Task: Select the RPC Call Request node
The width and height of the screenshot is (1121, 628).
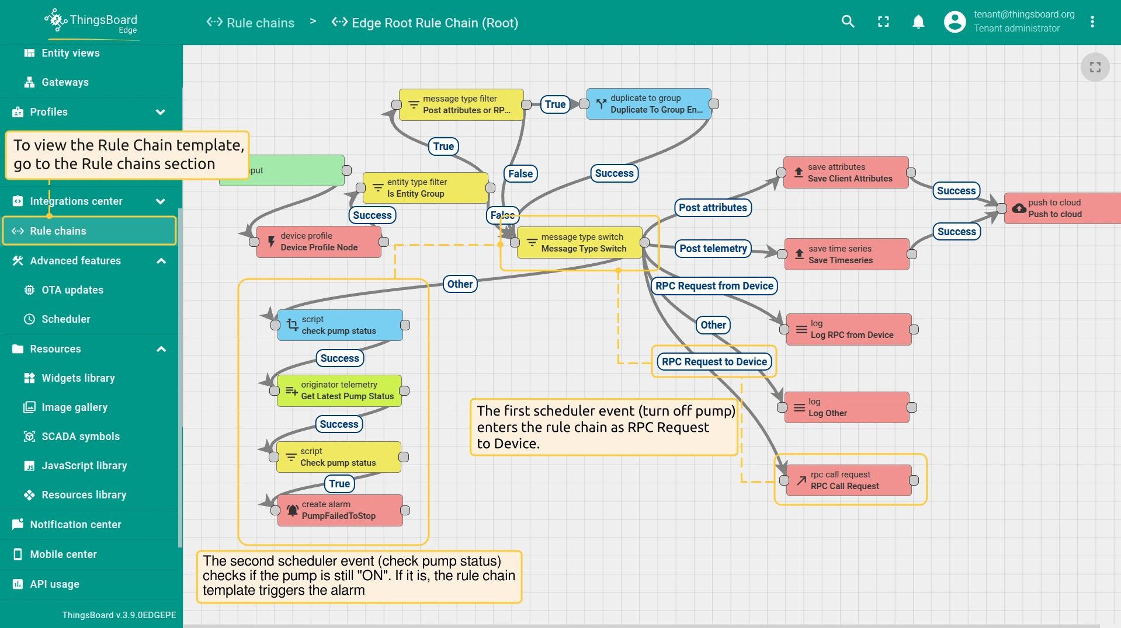Action: pyautogui.click(x=849, y=480)
